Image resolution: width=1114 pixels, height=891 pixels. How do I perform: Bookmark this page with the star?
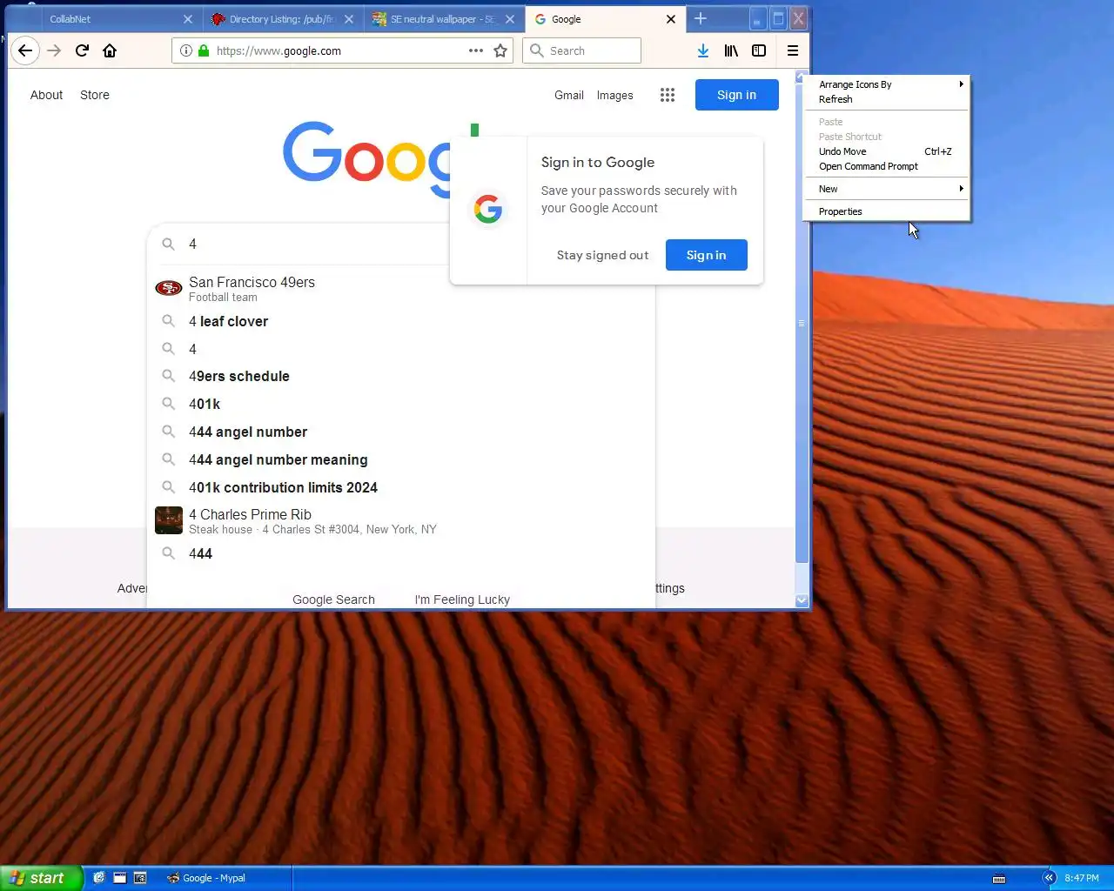(x=500, y=50)
